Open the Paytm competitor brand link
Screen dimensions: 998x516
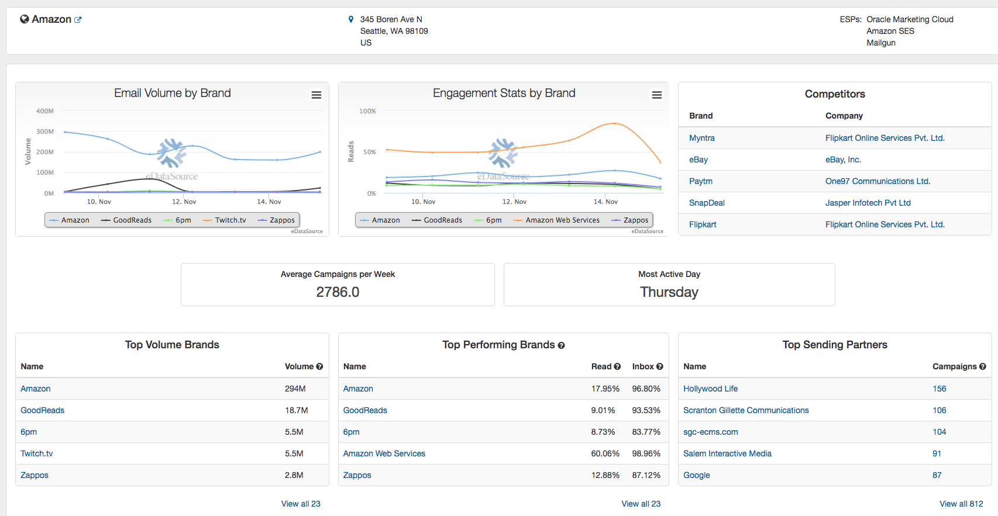(x=701, y=181)
